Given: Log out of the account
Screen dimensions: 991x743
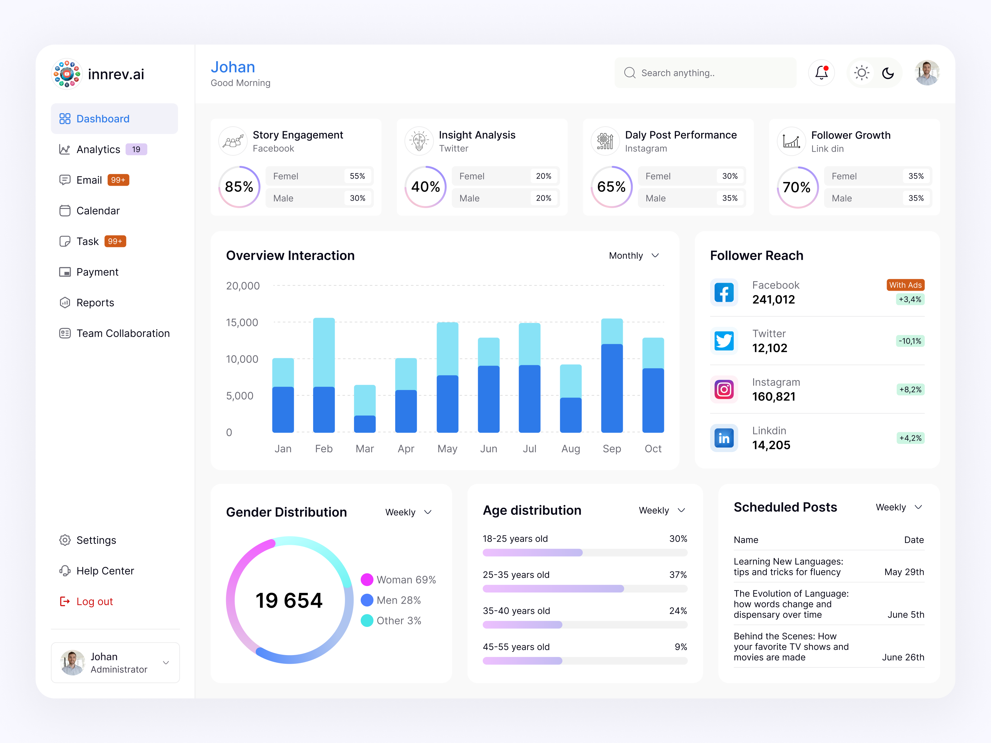Looking at the screenshot, I should click(94, 602).
